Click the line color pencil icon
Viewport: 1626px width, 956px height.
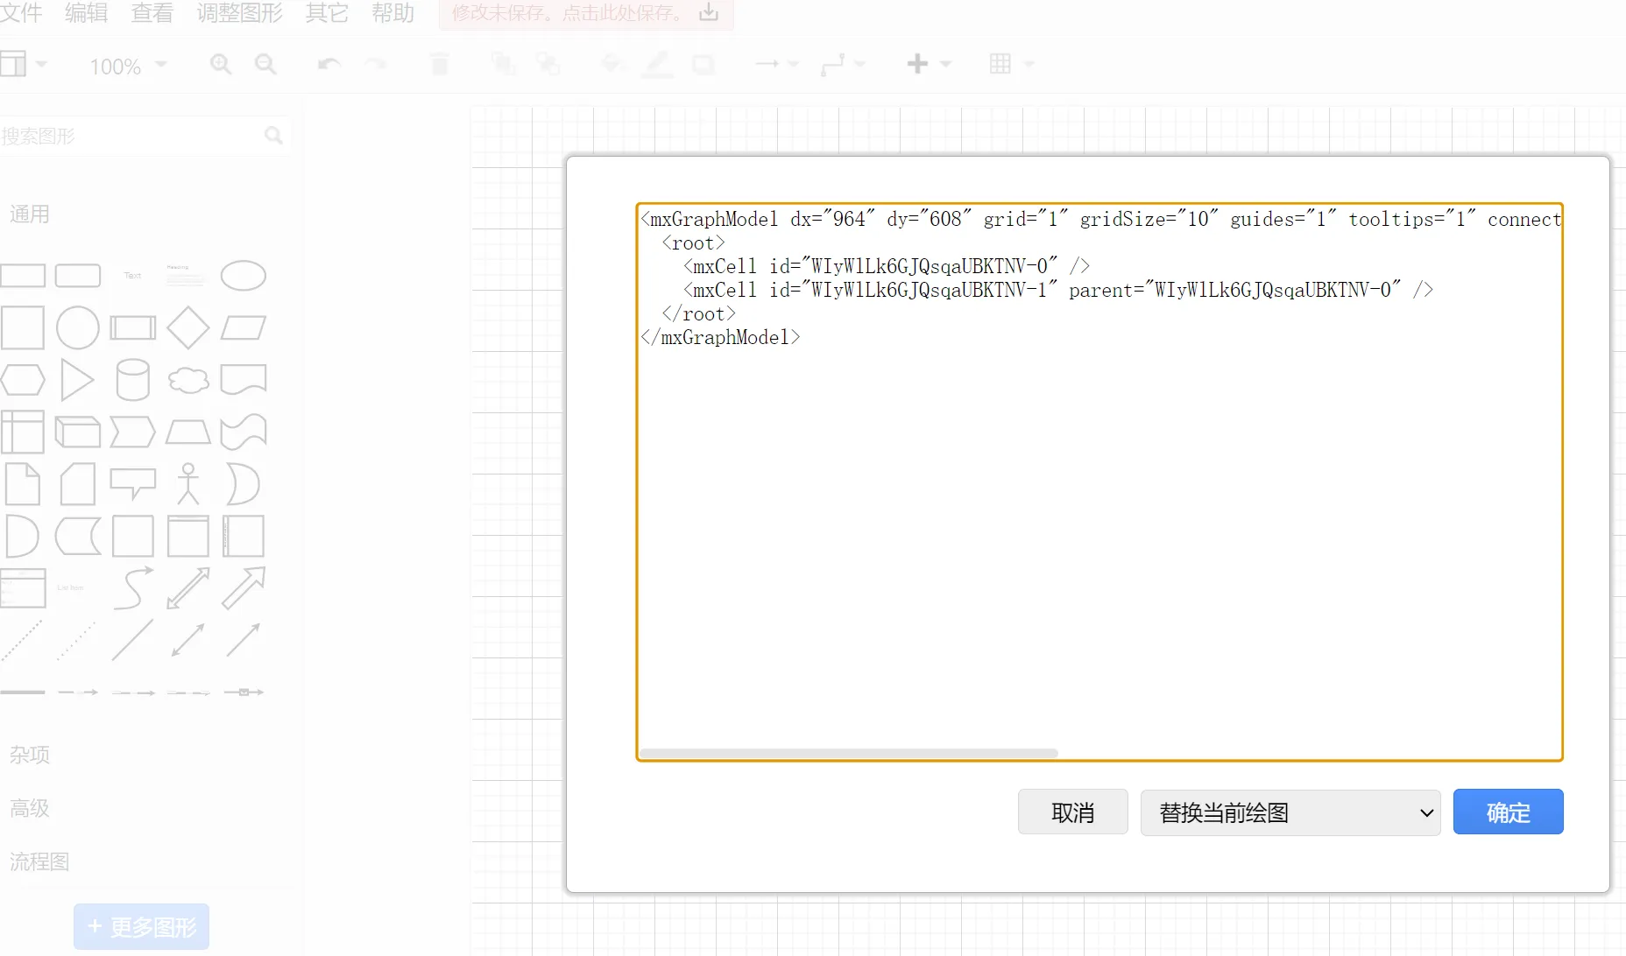click(658, 64)
